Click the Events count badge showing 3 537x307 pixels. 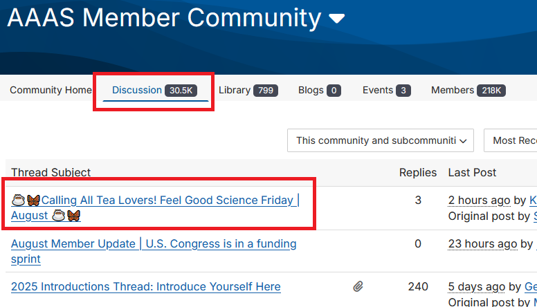pyautogui.click(x=403, y=91)
